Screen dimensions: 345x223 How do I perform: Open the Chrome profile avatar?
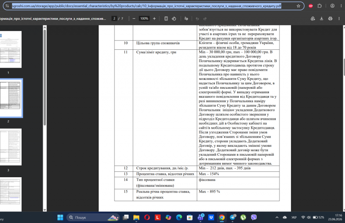click(x=332, y=6)
